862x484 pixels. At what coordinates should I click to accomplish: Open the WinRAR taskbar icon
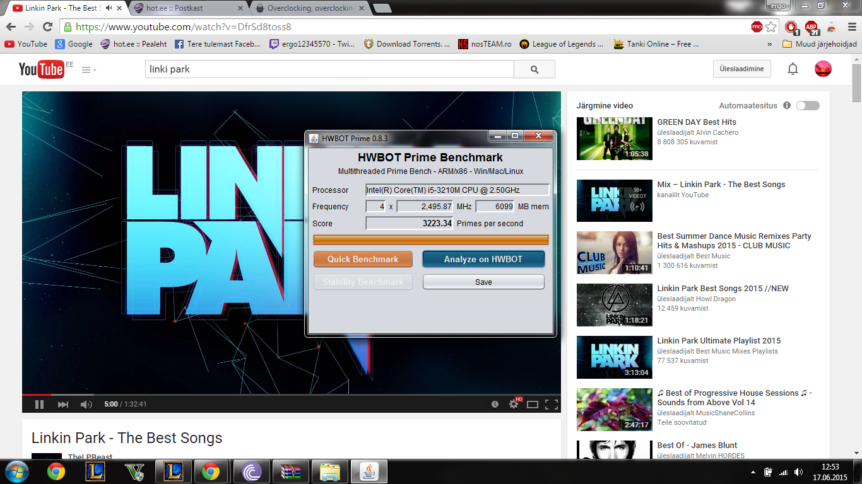[290, 471]
